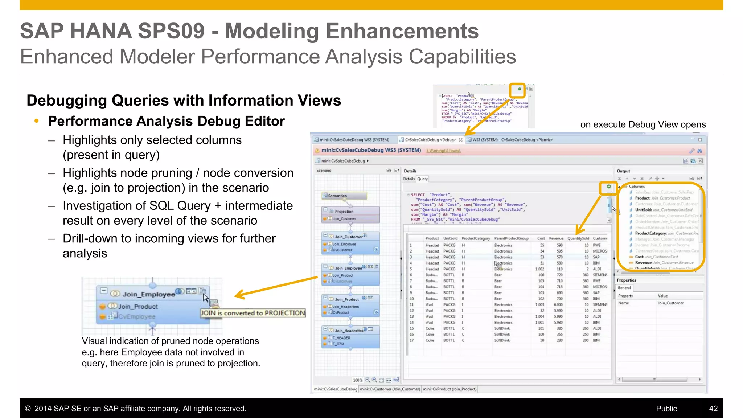The height and width of the screenshot is (418, 743).
Task: Close the CvSalesCubeDebug <Debug> tab
Action: point(461,140)
